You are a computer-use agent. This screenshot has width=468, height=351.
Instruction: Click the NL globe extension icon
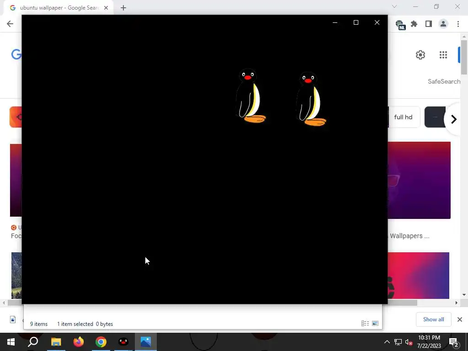click(x=400, y=25)
